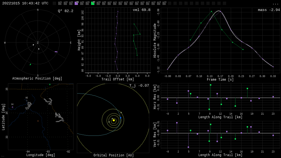Select station box 12 in top strip
This screenshot has height=158, width=281.
(120, 3)
